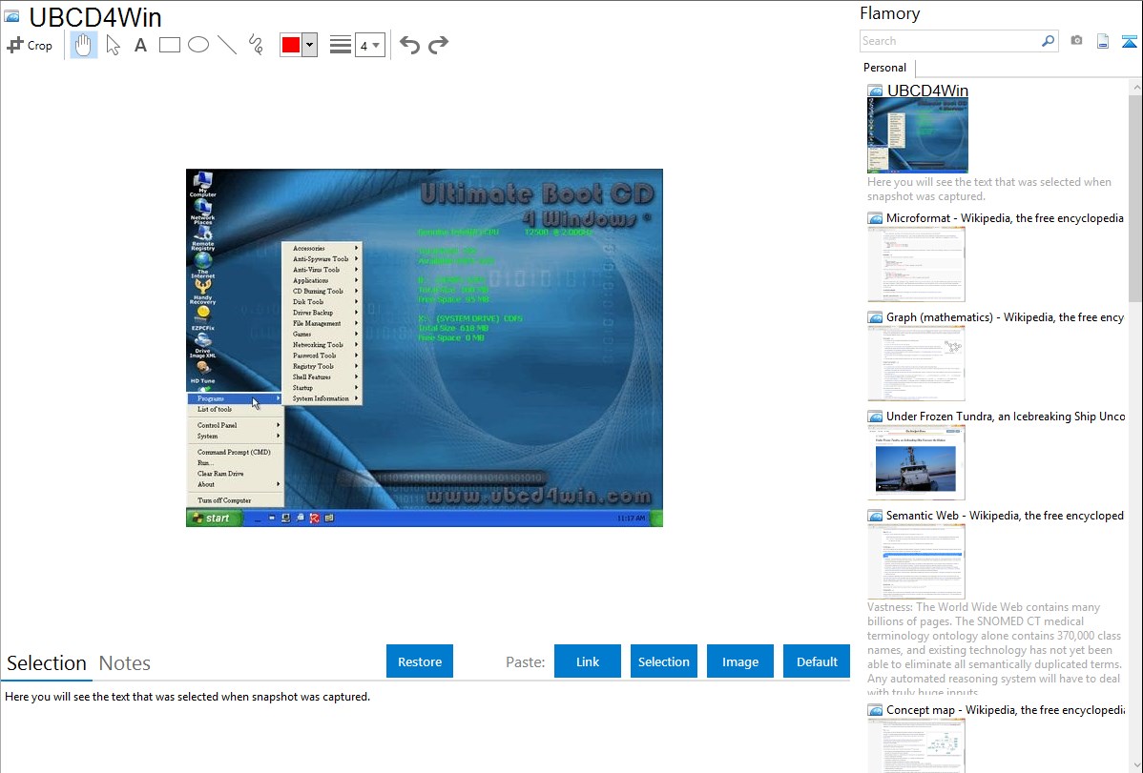Screen dimensions: 1143x773
Task: Select the freehand scribble tool
Action: (x=256, y=45)
